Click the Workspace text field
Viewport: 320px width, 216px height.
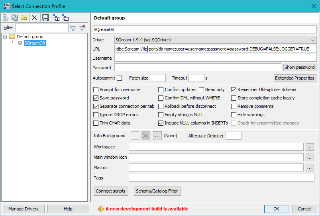pyautogui.click(x=216, y=147)
